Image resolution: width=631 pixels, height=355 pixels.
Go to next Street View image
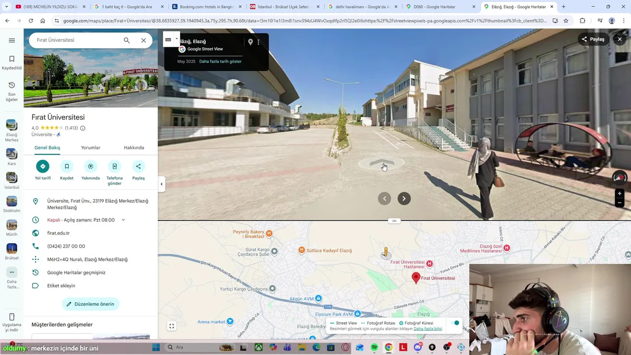pyautogui.click(x=404, y=199)
